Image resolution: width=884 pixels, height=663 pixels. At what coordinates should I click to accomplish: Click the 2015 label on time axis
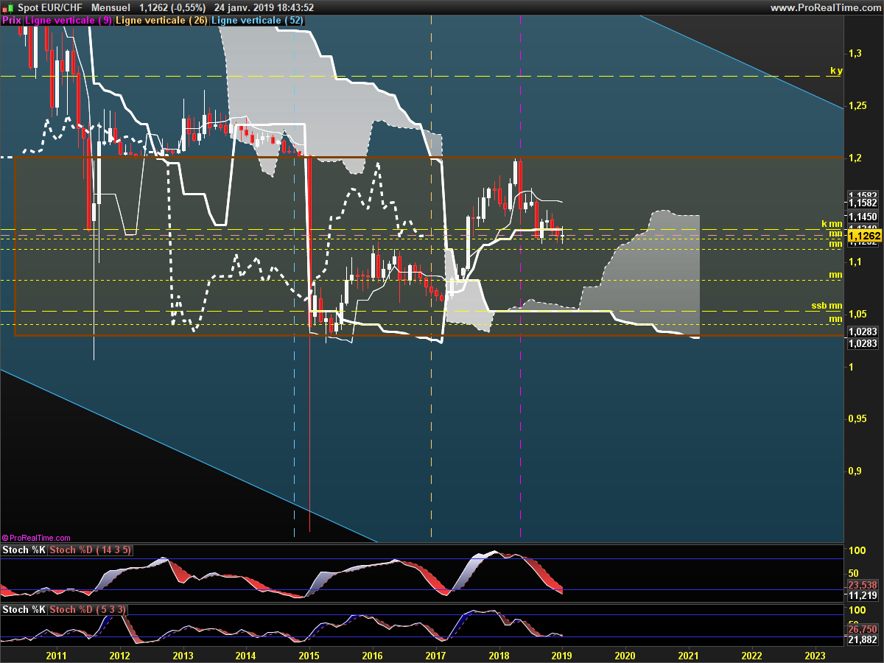309,655
